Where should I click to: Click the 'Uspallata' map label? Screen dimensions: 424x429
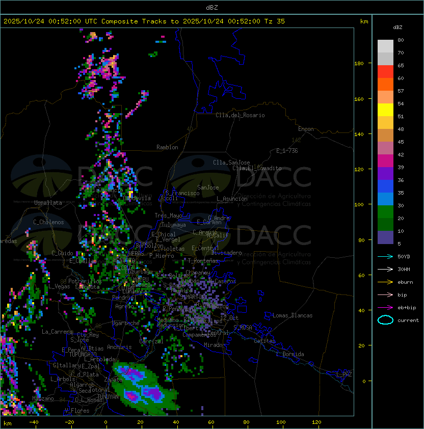pos(48,203)
